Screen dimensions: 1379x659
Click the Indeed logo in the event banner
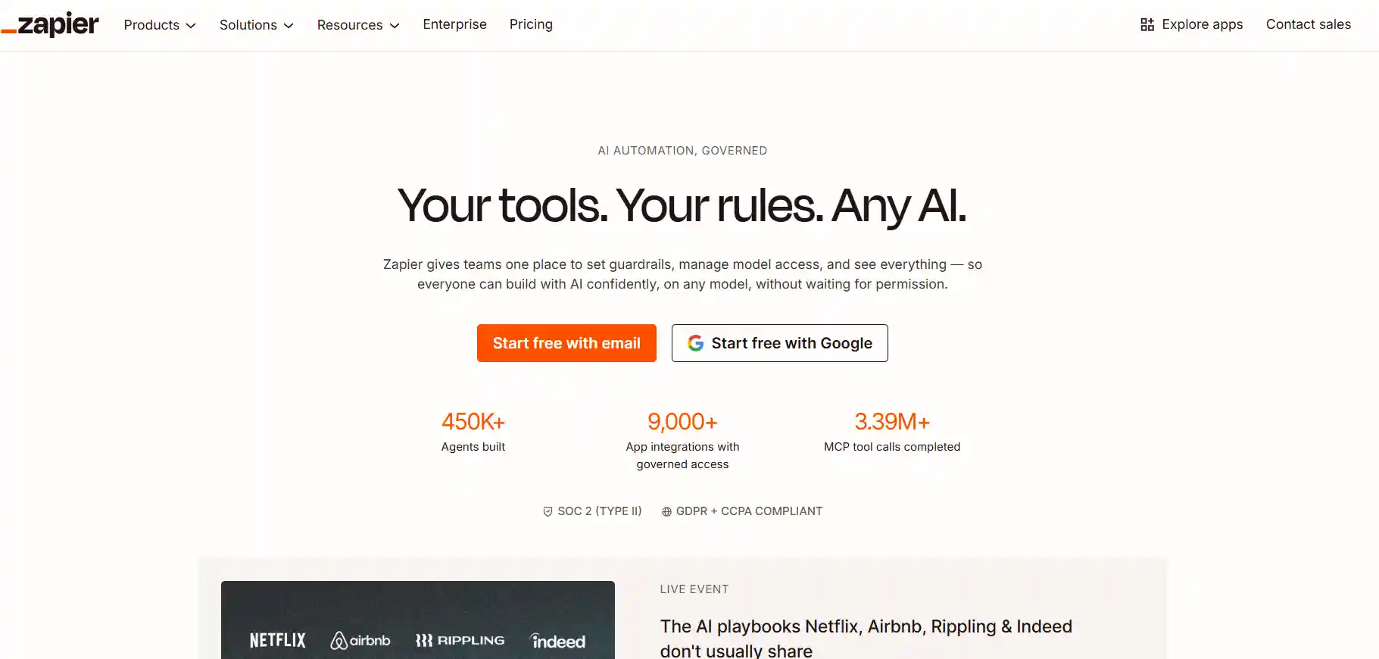[558, 641]
